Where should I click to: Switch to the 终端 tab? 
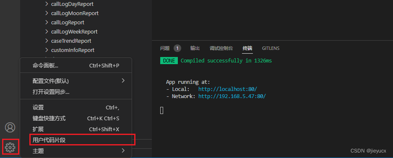click(247, 48)
